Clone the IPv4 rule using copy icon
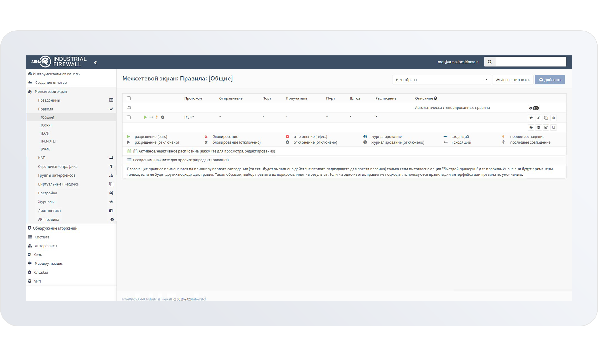 (546, 118)
